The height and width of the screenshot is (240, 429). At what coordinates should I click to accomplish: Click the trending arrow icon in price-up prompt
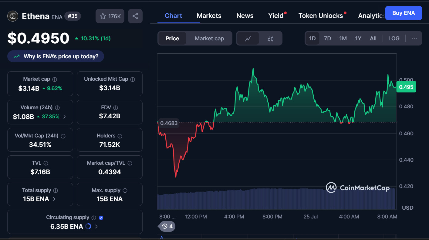pos(16,56)
